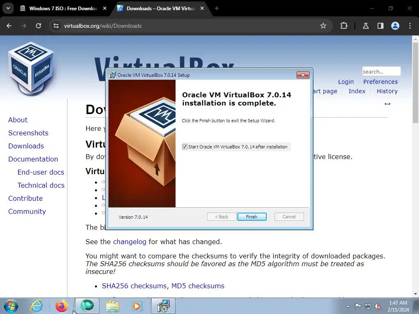Screen dimensions: 419x314
Task: Open the network tray icon
Action: coord(368,306)
